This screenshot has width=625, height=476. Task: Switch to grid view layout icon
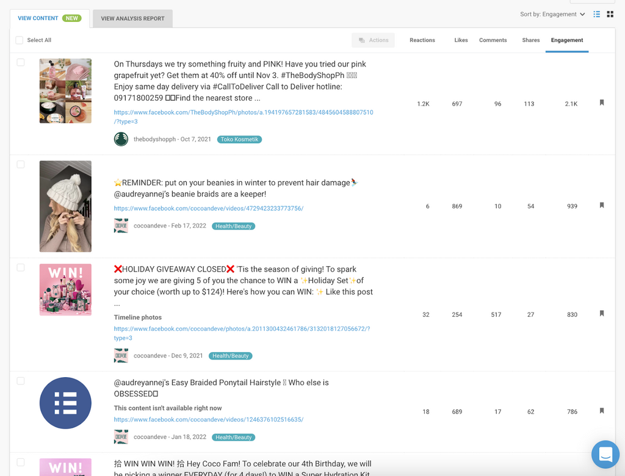pos(610,14)
